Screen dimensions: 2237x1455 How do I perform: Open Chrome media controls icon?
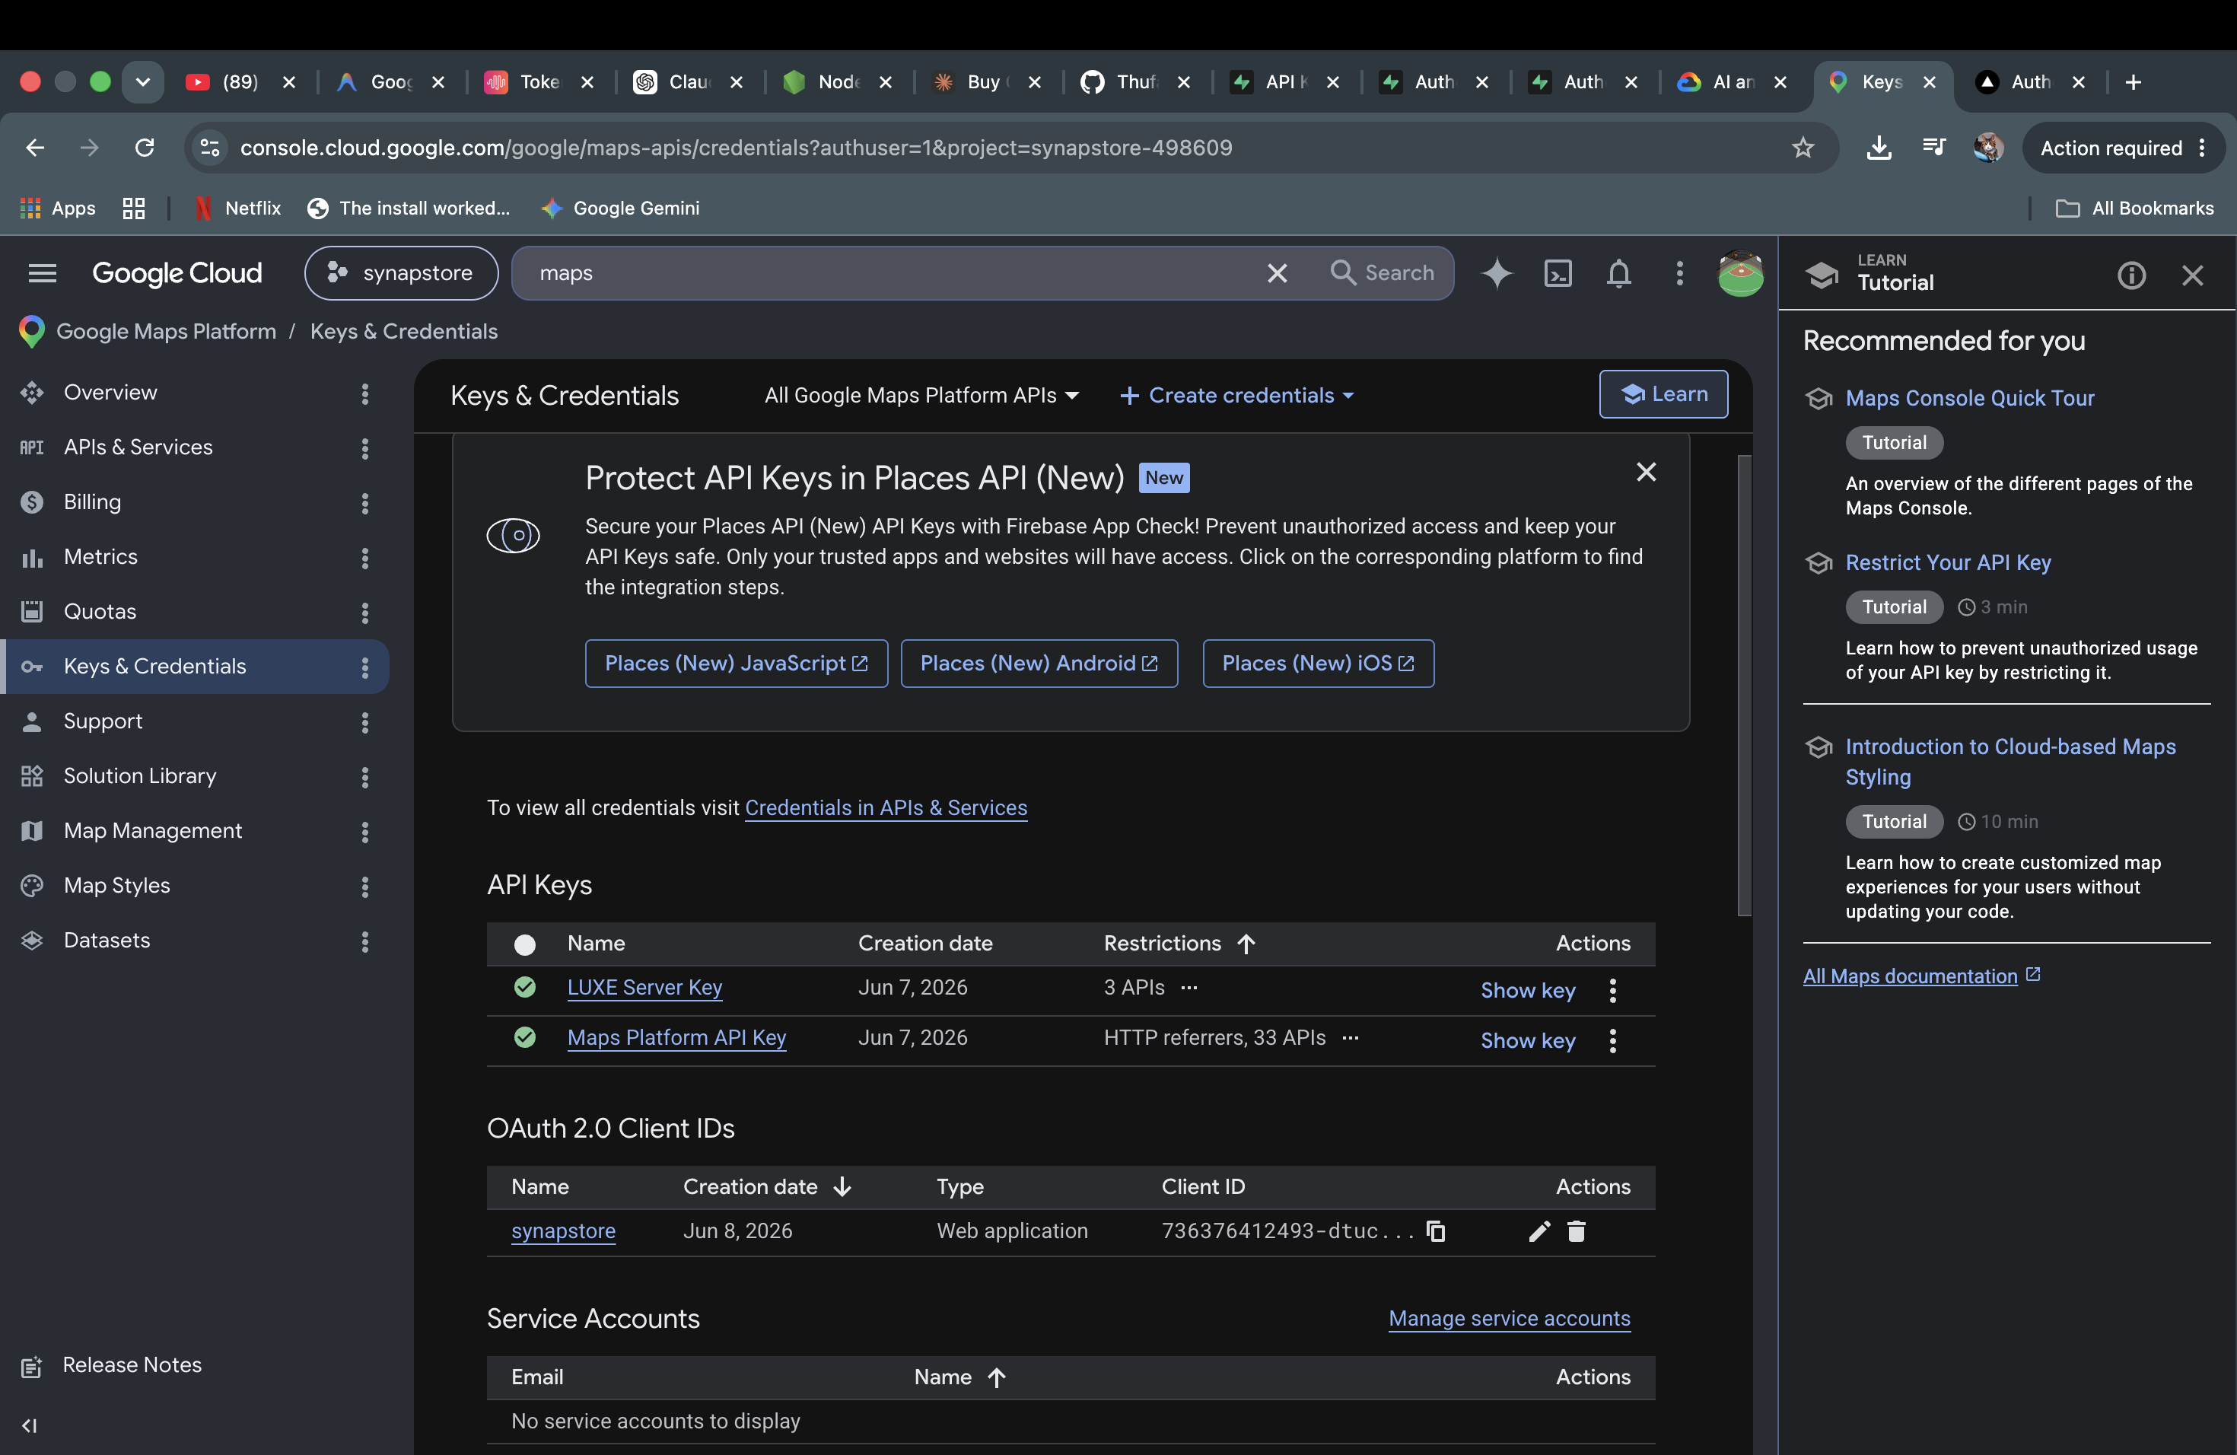(x=1933, y=147)
